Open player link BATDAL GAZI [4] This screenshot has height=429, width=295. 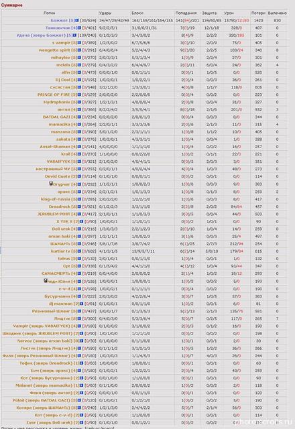[60, 117]
